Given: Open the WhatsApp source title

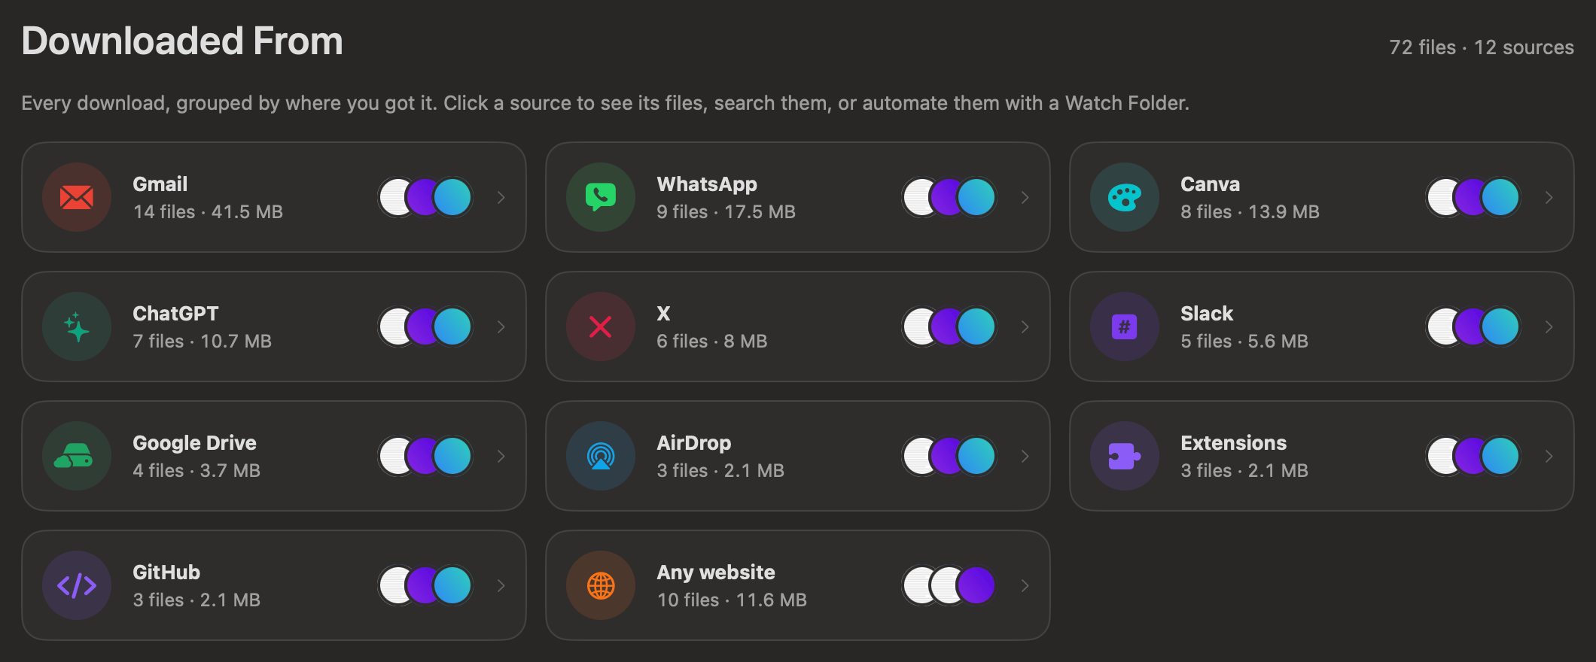Looking at the screenshot, I should tap(707, 184).
